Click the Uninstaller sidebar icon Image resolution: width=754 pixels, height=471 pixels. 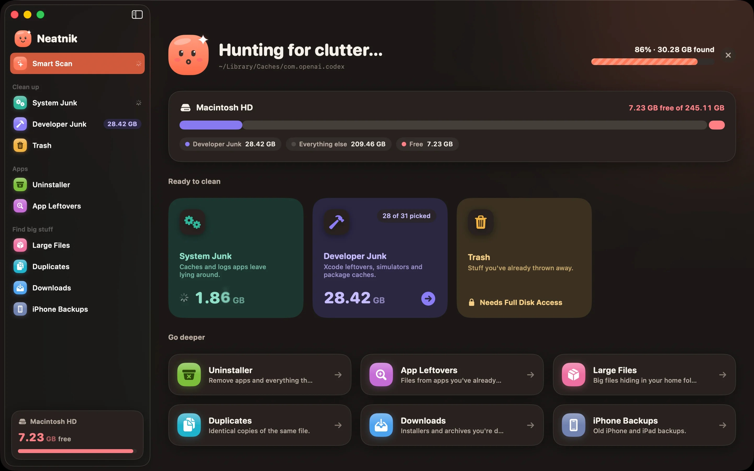20,185
